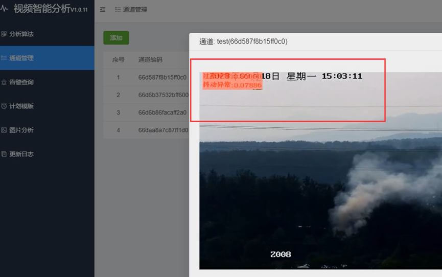The image size is (442, 277).
Task: Click the 通道管理 breadcrumb in the header
Action: click(x=135, y=10)
